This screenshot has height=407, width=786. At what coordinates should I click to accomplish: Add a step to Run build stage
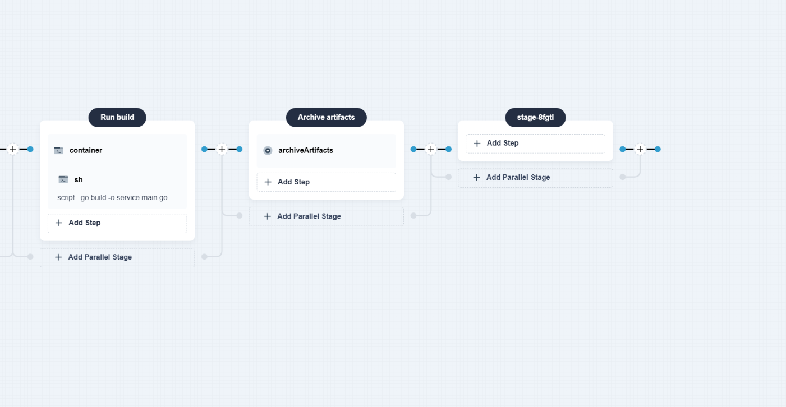coord(117,223)
